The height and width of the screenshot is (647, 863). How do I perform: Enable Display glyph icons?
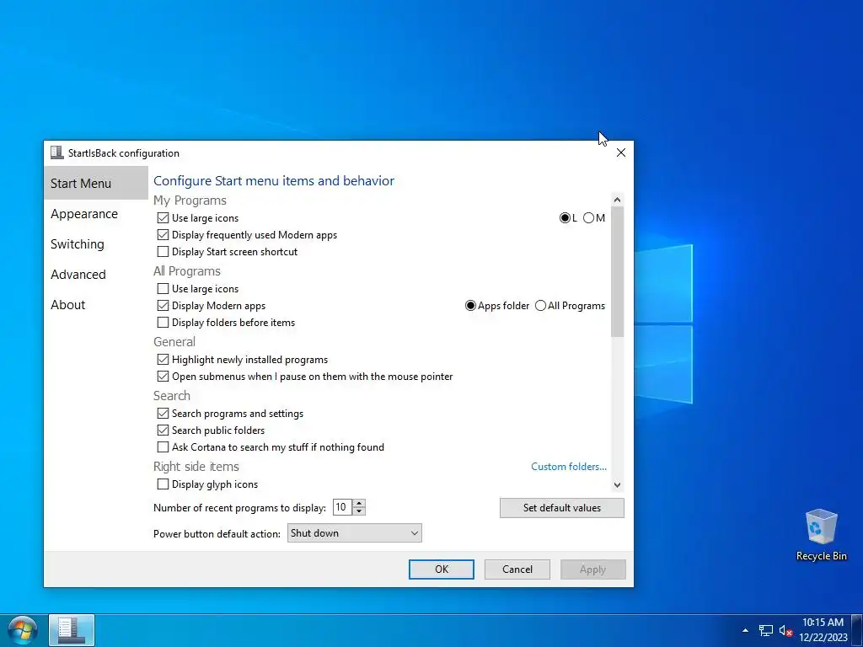click(163, 484)
